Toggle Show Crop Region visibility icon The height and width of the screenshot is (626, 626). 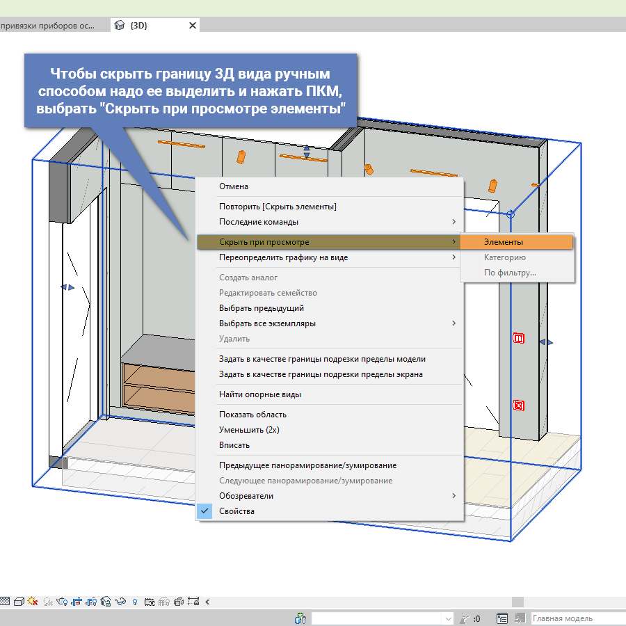point(90,602)
